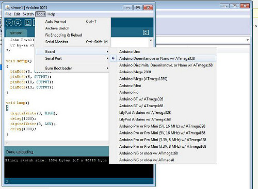The height and width of the screenshot is (189, 258).
Task: Click the 'pinMode(13, OUTPUT);' line
Action: [32, 87]
